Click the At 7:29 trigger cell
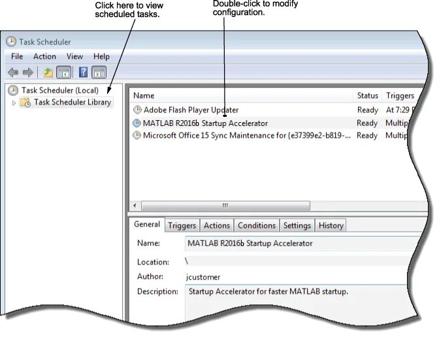 pyautogui.click(x=400, y=110)
